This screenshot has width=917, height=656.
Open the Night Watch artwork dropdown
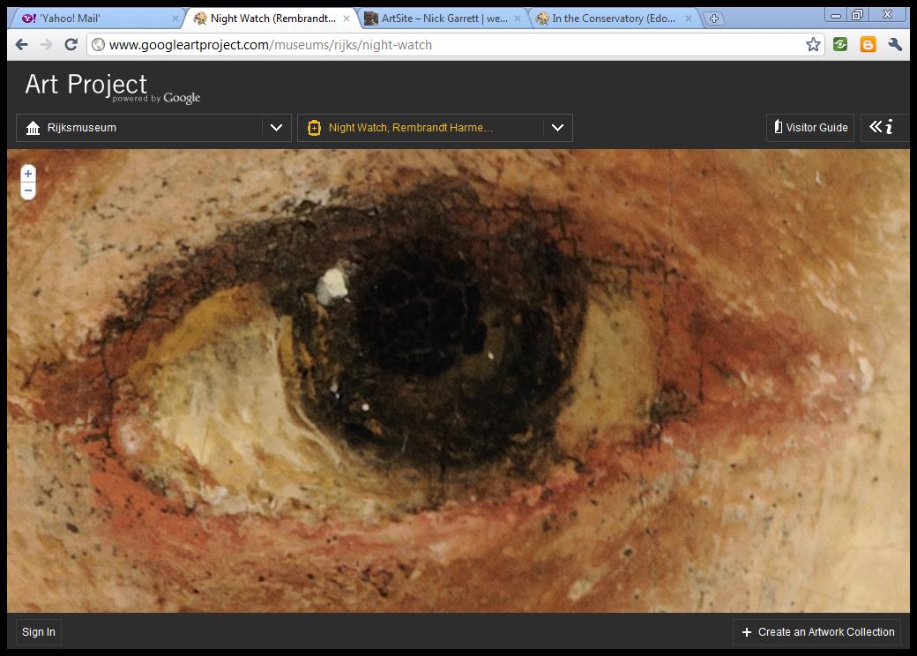557,128
